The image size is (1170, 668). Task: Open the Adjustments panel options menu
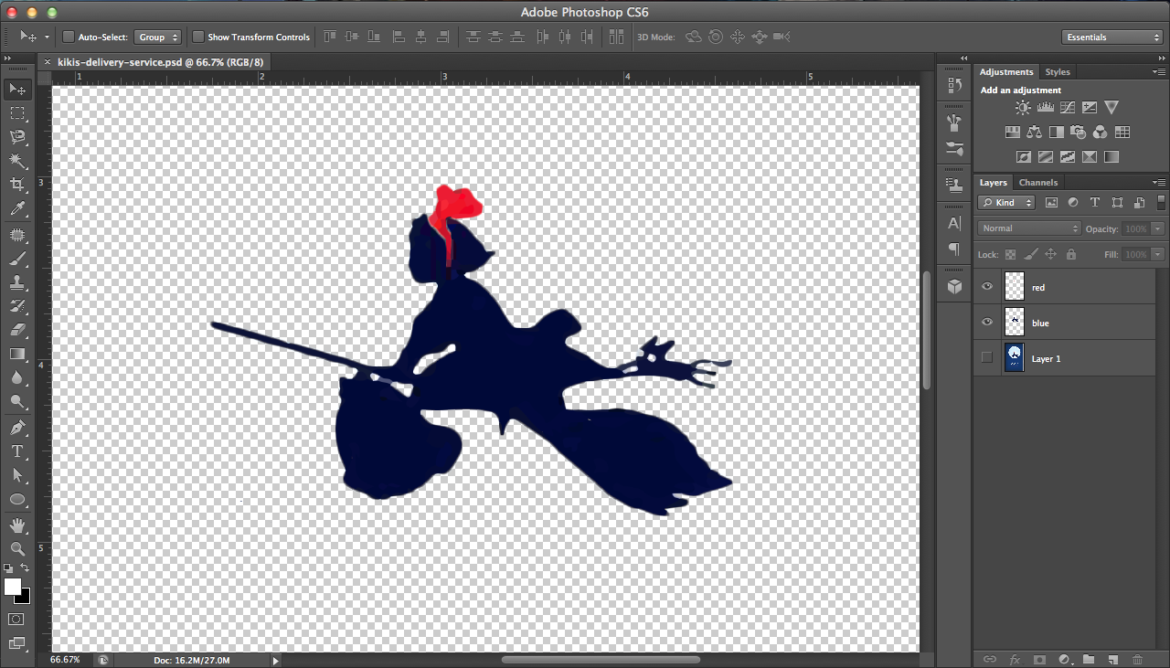(x=1158, y=71)
